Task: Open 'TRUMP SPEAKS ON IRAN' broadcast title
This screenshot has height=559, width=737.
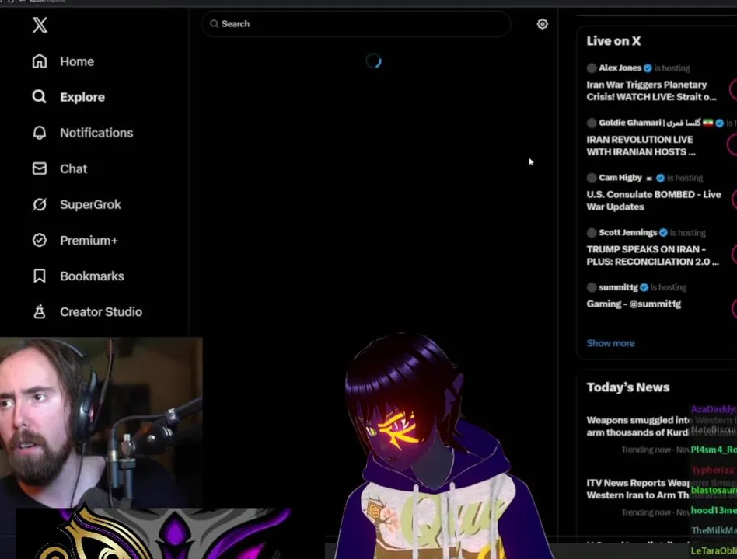Action: tap(653, 255)
